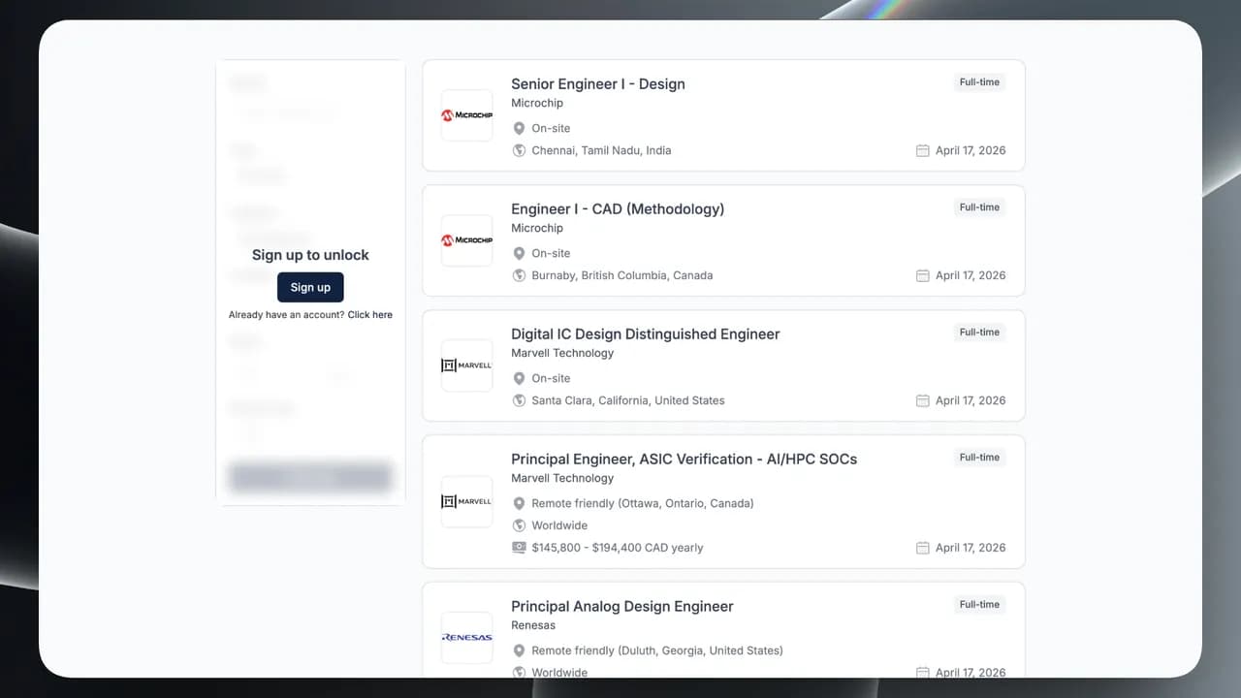
Task: Open the Senior Engineer I - Design job
Action: pyautogui.click(x=598, y=84)
